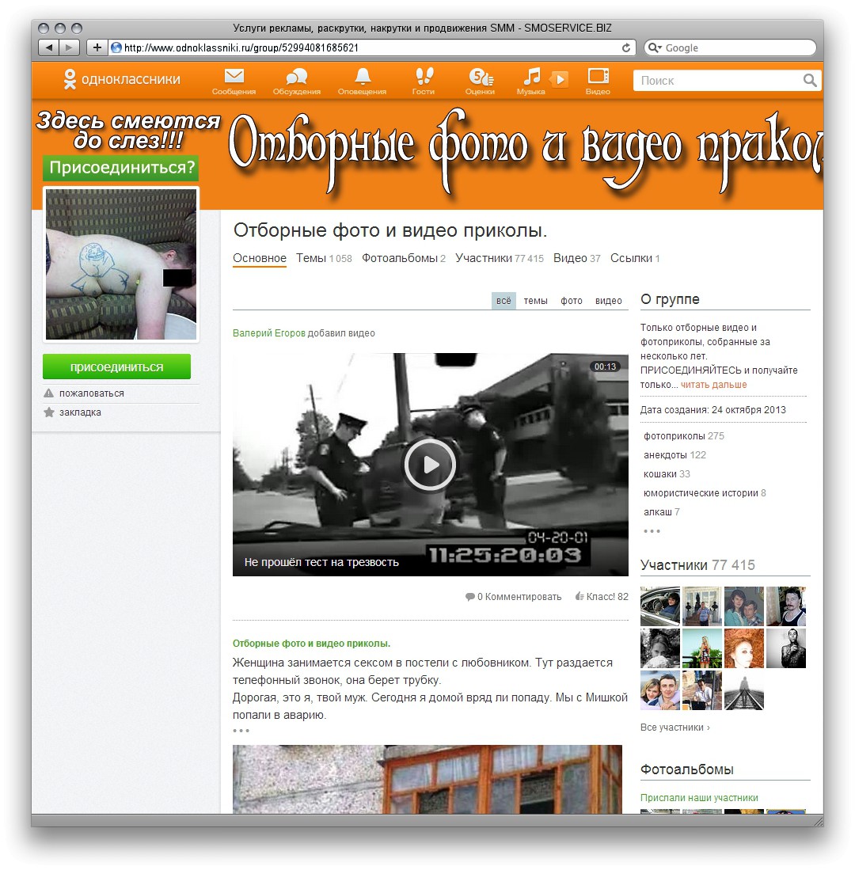The image size is (855, 870).
Task: Click the Фотоальбомы sidebar heading
Action: (687, 769)
